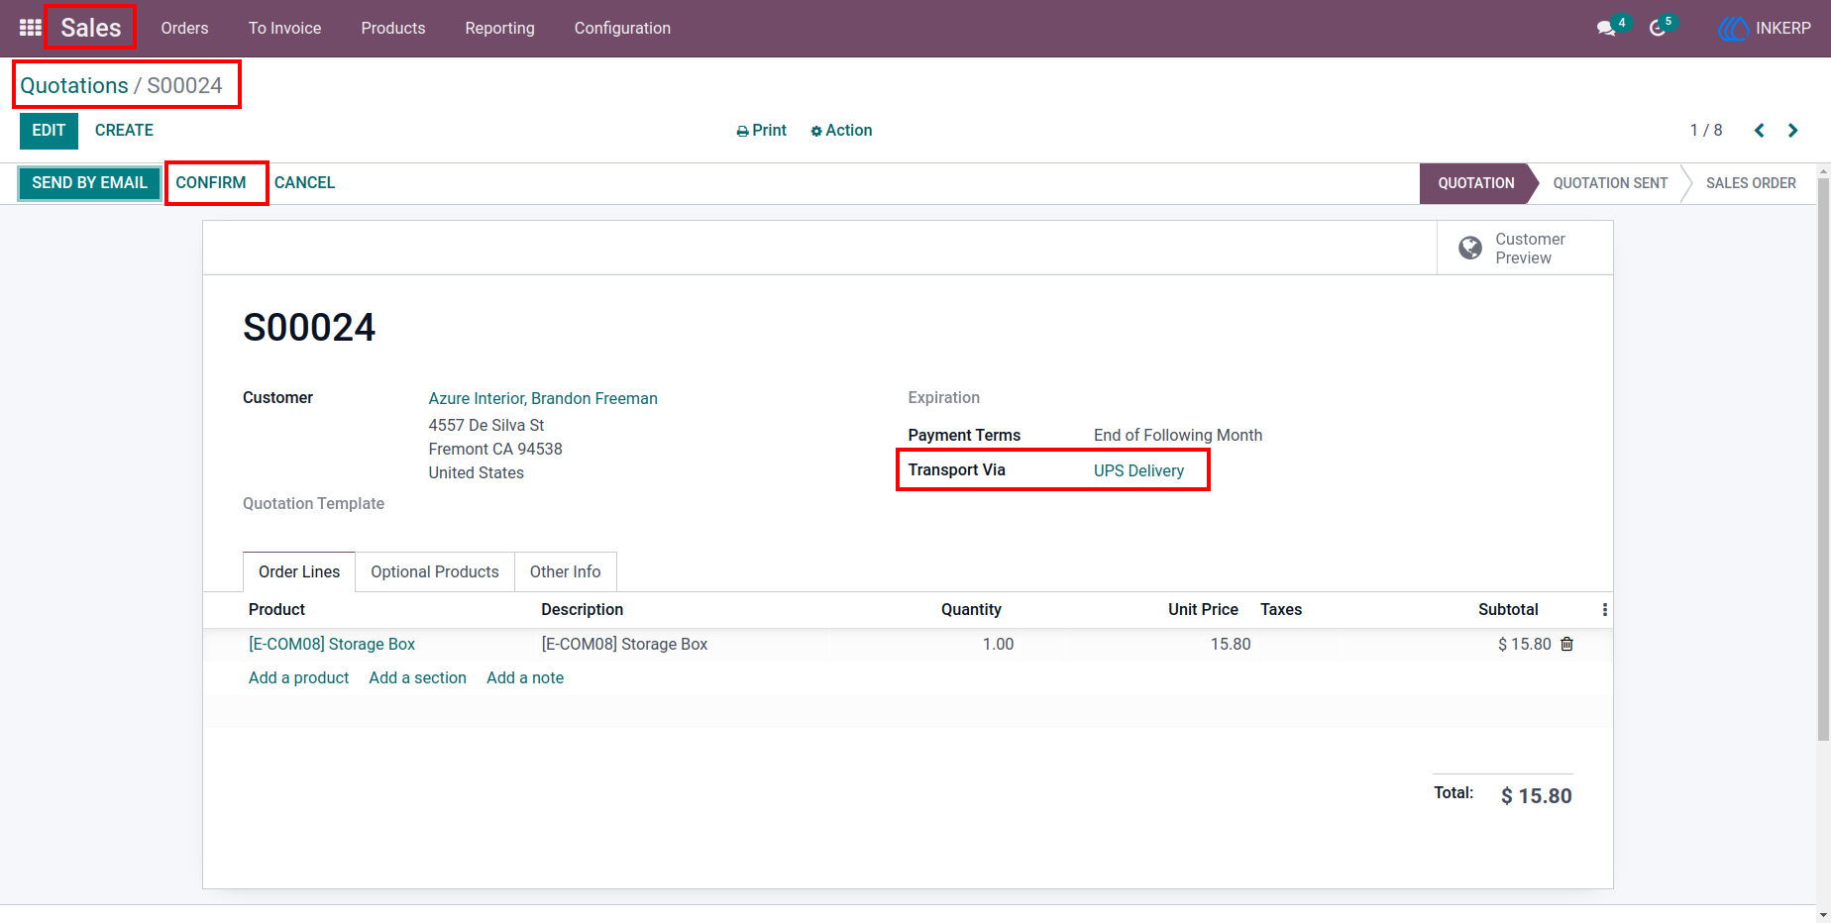Viewport: 1831px width, 923px height.
Task: Click the CREATE button
Action: [x=124, y=131]
